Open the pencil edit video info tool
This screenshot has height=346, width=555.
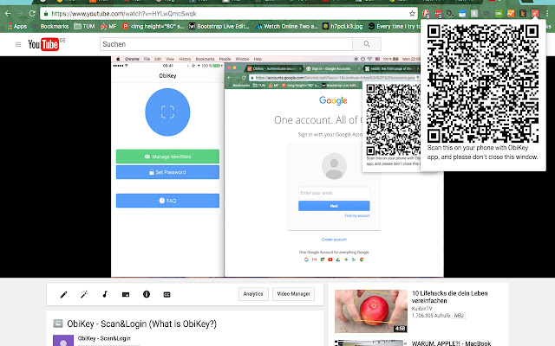coord(63,294)
